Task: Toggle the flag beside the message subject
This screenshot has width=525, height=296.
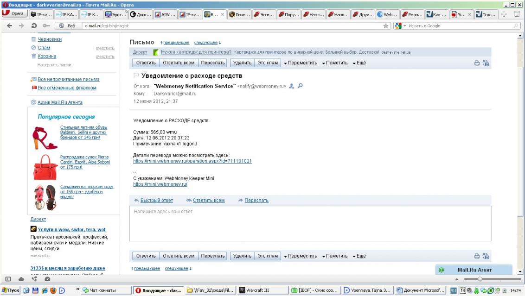Action: tap(136, 76)
